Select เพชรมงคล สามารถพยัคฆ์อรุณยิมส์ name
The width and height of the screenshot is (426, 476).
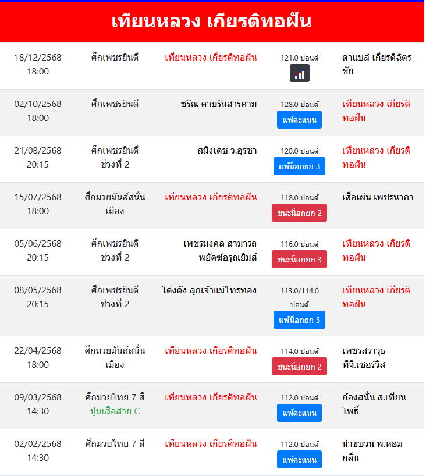[220, 250]
